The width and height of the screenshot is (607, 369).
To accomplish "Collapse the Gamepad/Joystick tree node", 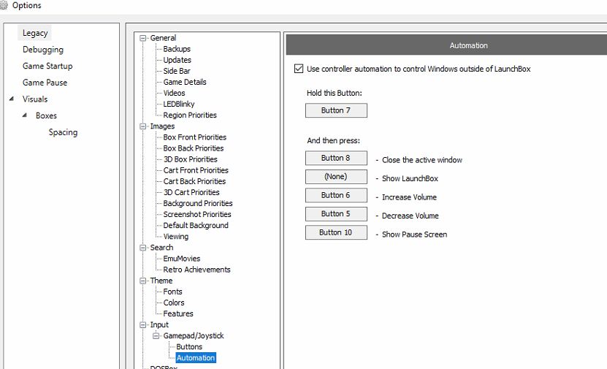I will pyautogui.click(x=156, y=335).
